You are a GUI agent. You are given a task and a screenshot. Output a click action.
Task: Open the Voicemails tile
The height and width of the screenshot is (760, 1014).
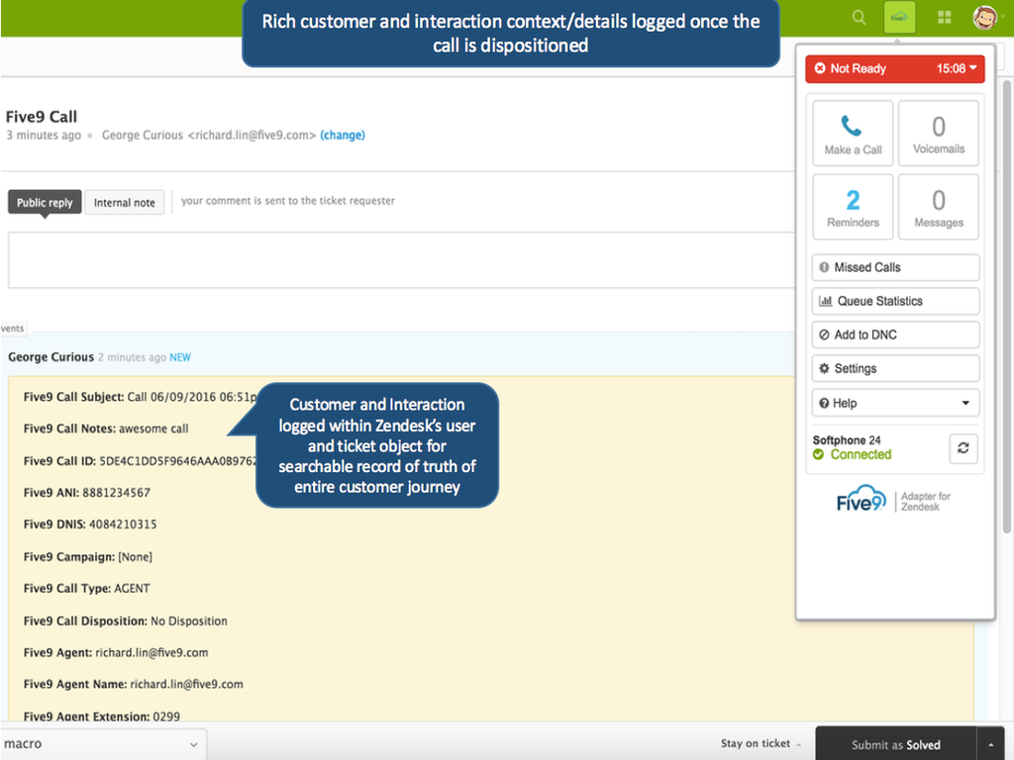[x=938, y=135]
